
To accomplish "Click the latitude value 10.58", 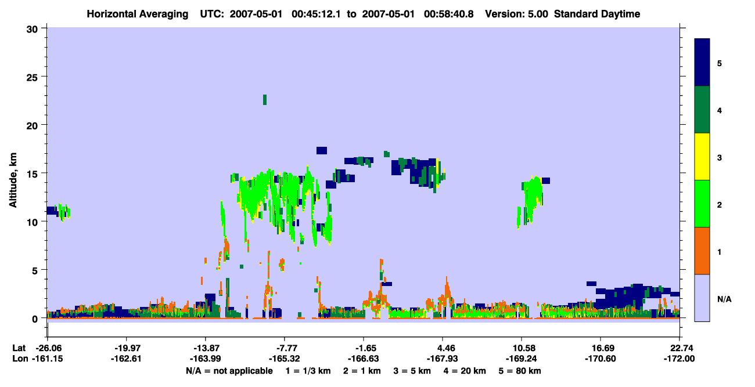I will pyautogui.click(x=523, y=348).
